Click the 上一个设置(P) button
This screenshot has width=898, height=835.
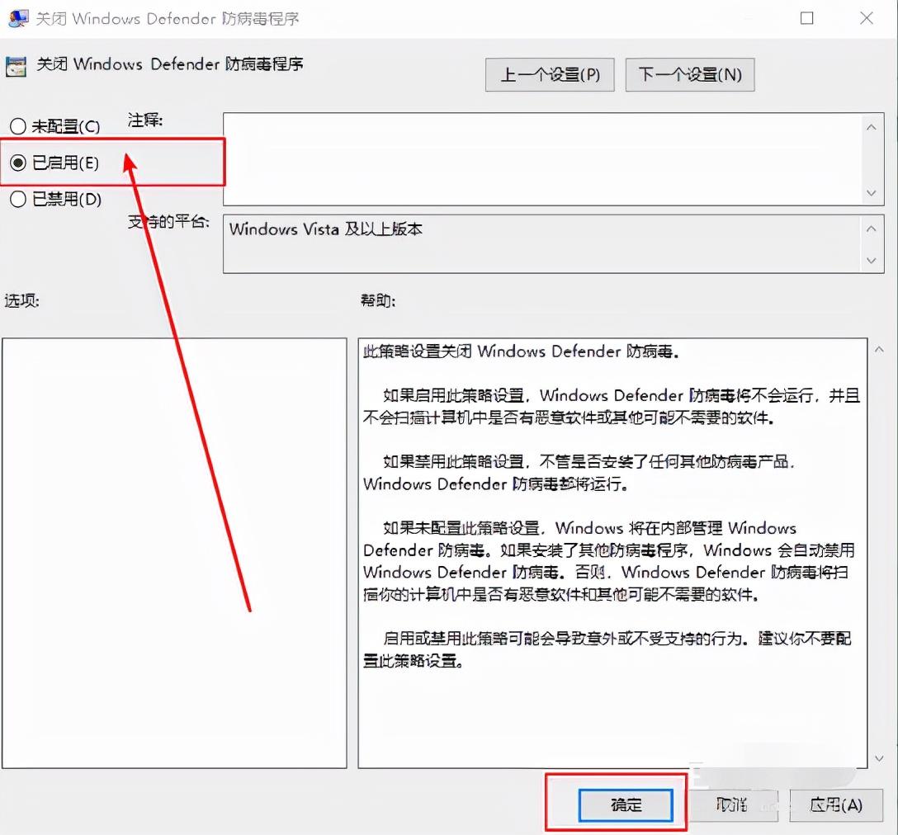coord(549,74)
